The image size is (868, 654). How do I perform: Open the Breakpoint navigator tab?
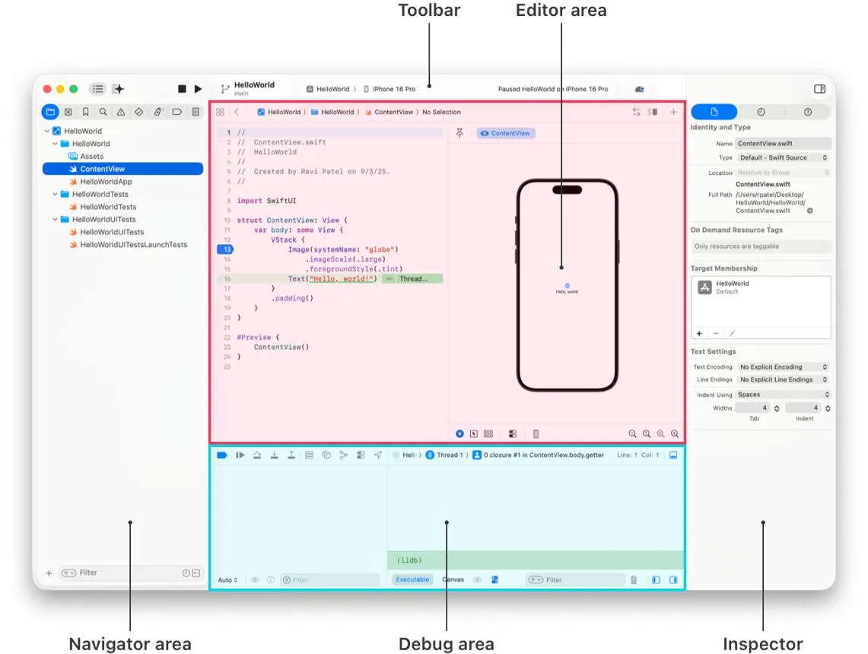pos(176,112)
